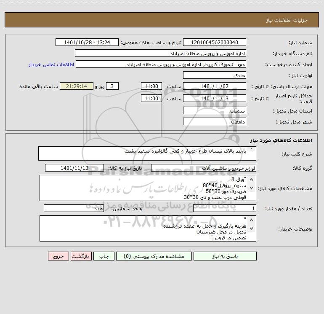324x314 pixels.
Task: Click the line هزینه بارگیری و حمل به عهده فروشنده
Action: 205,226
